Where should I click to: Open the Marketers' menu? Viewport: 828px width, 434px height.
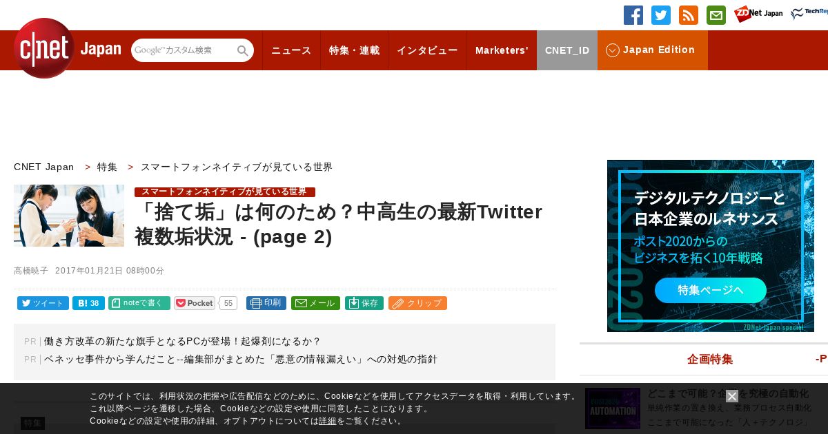tap(502, 50)
